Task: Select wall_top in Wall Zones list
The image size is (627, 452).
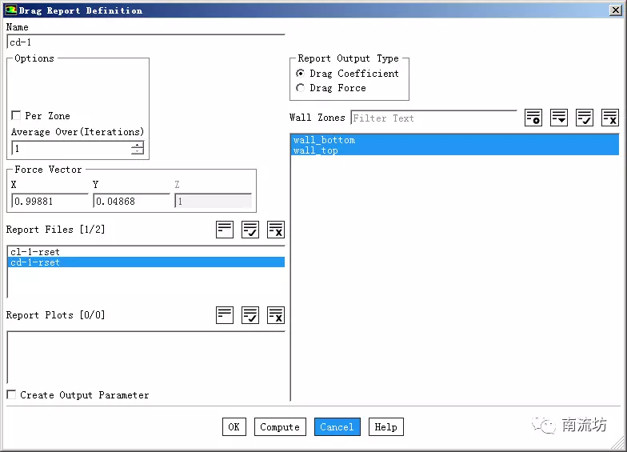Action: (455, 150)
